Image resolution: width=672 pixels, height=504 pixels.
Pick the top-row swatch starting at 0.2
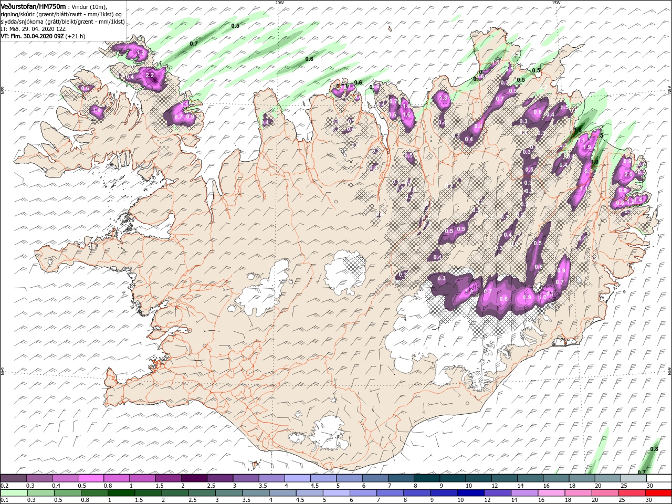(x=13, y=478)
